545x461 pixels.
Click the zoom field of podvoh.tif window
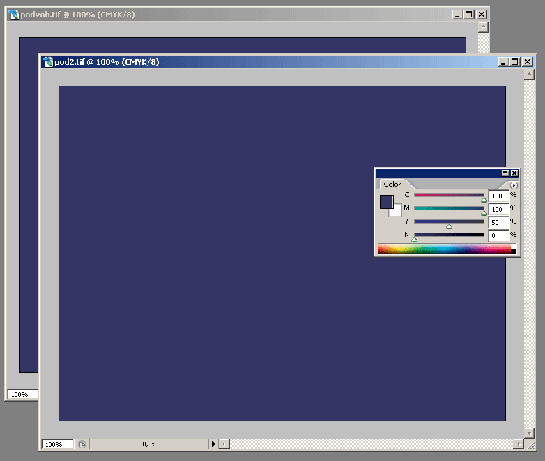click(23, 394)
